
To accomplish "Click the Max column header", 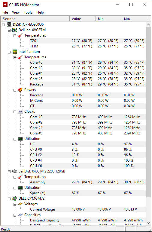I will click(135, 19).
